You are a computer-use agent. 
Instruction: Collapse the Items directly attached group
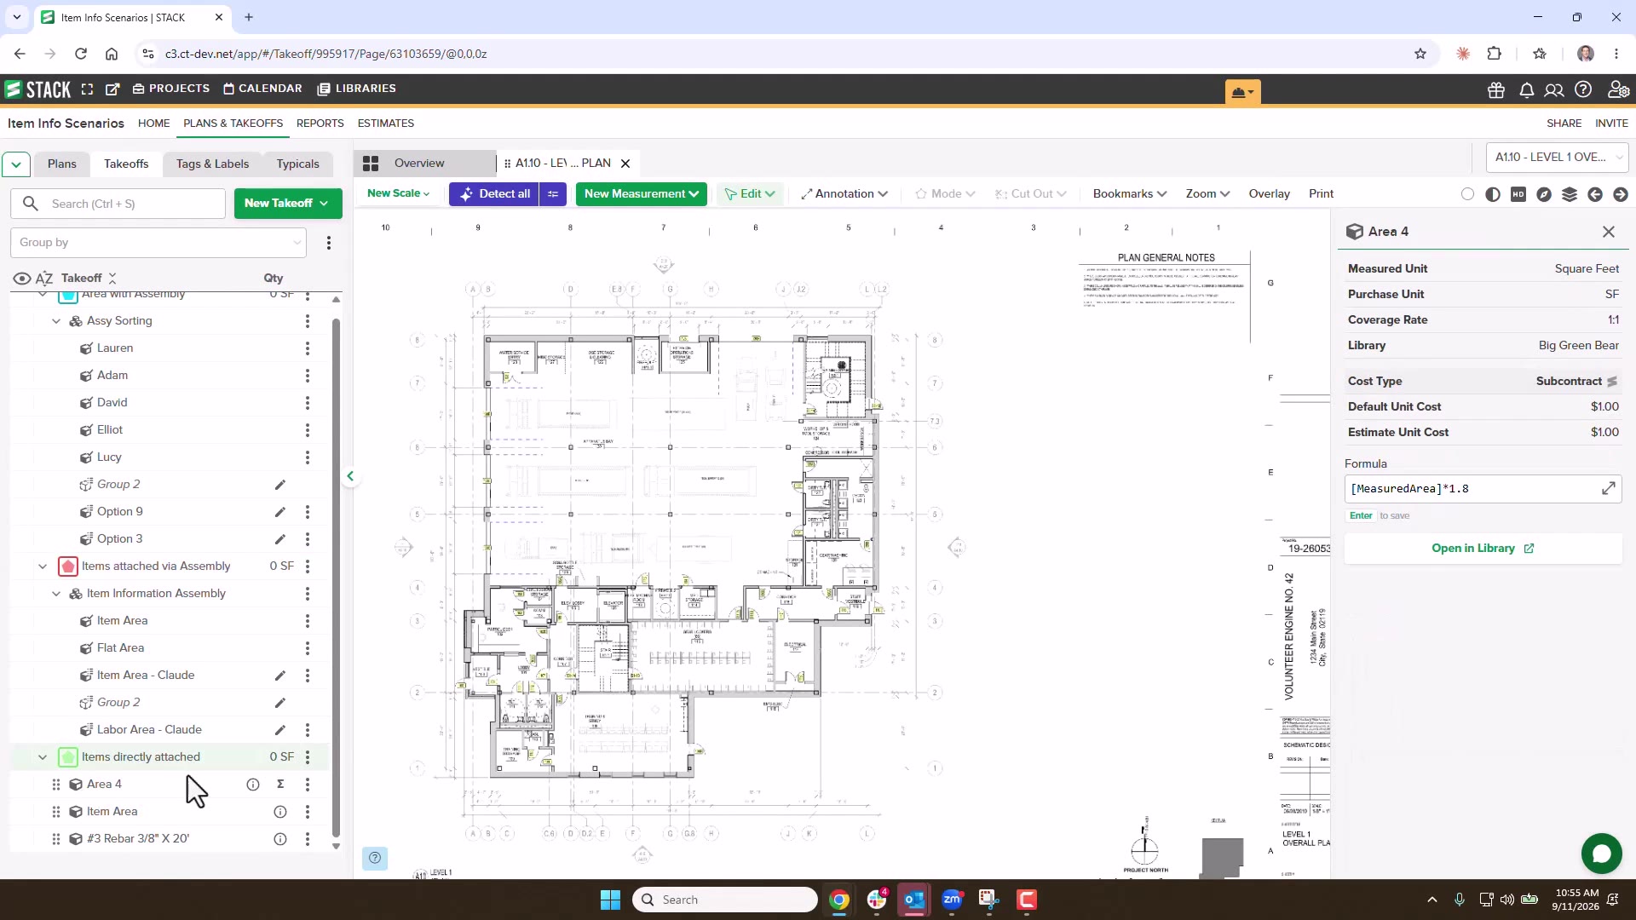(43, 757)
